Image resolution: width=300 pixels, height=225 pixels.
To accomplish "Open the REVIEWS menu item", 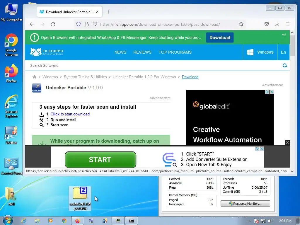I will click(142, 52).
